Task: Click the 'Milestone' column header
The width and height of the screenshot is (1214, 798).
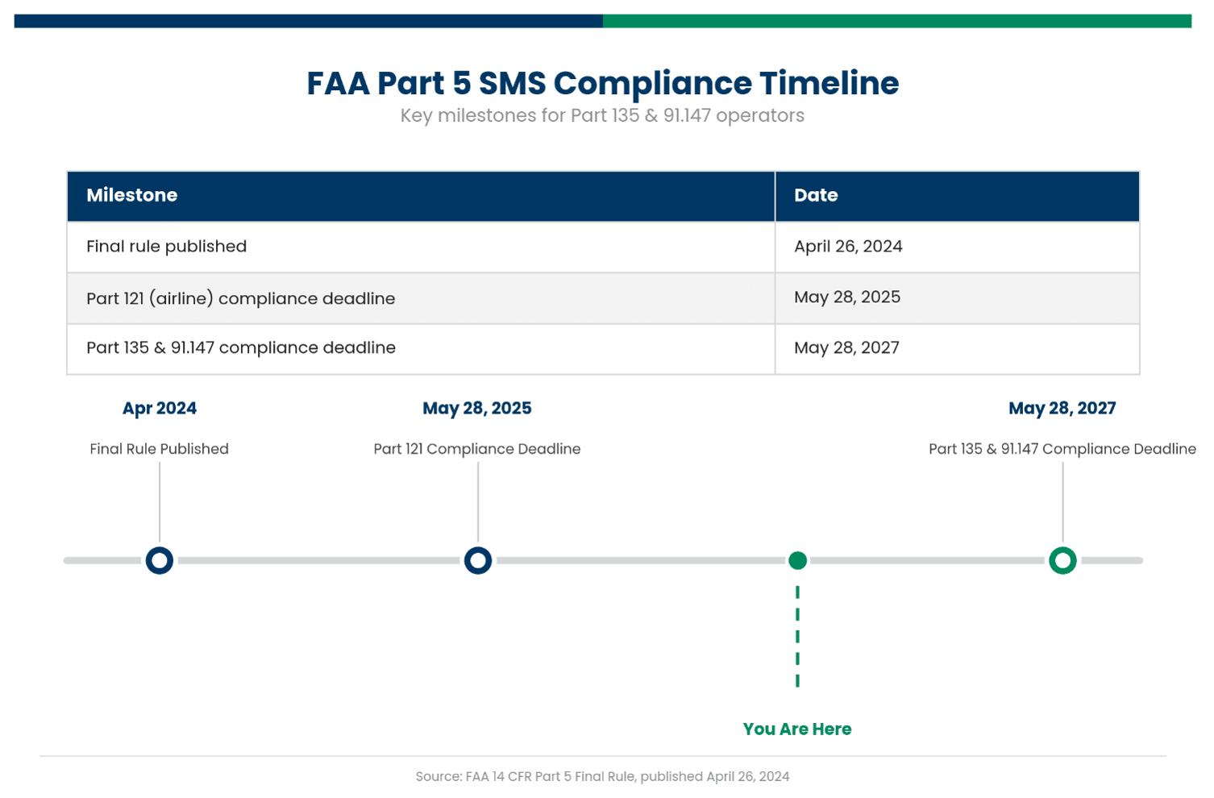Action: point(421,196)
